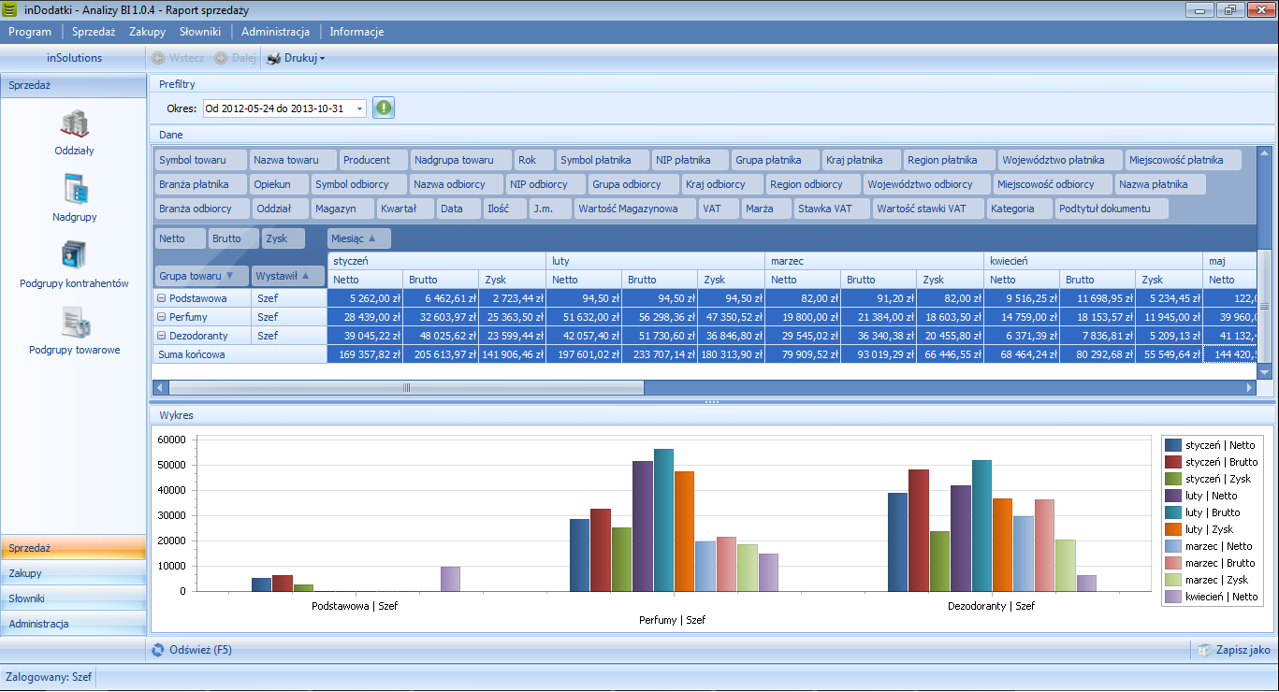
Task: Collapse the Podstawowa row
Action: point(161,298)
